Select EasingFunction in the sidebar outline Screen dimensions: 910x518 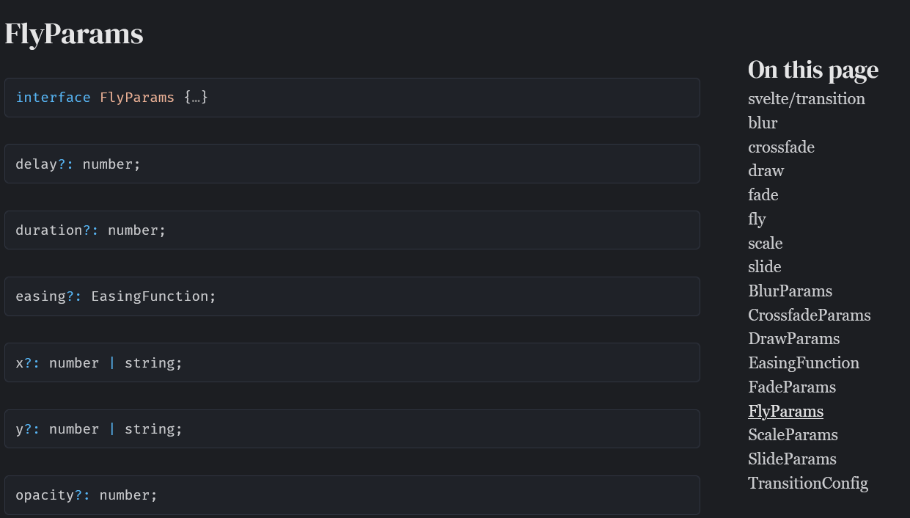point(803,363)
